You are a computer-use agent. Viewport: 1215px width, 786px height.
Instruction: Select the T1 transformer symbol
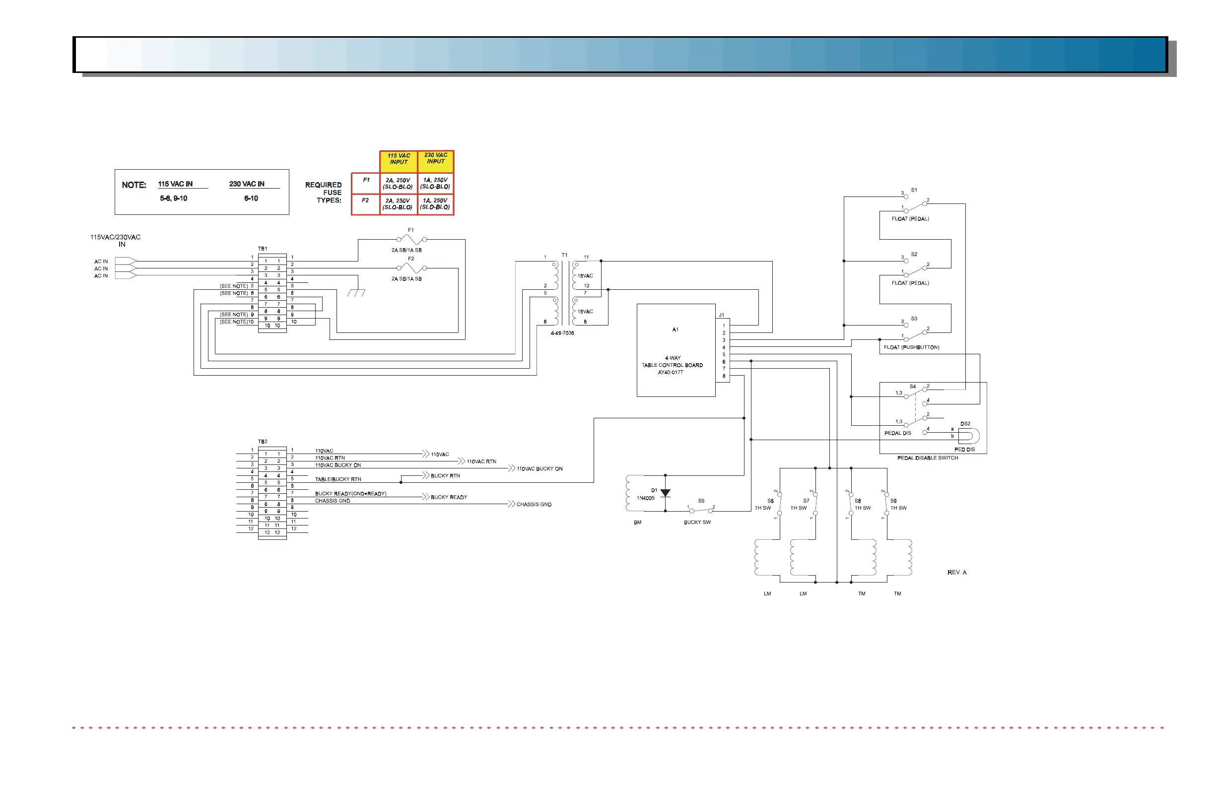click(x=565, y=293)
